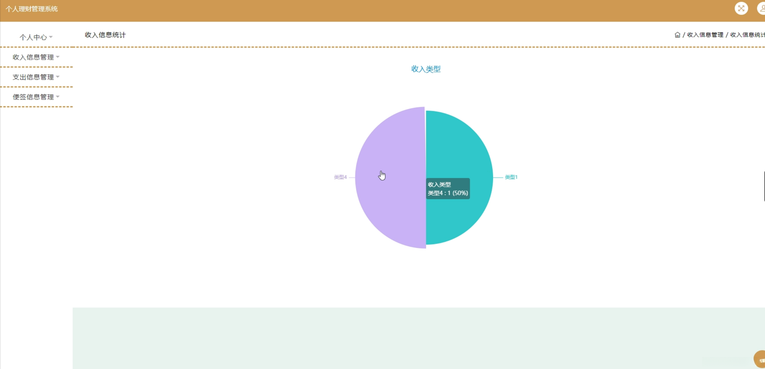
Task: Go home via breadcrumb house icon
Action: click(x=677, y=35)
